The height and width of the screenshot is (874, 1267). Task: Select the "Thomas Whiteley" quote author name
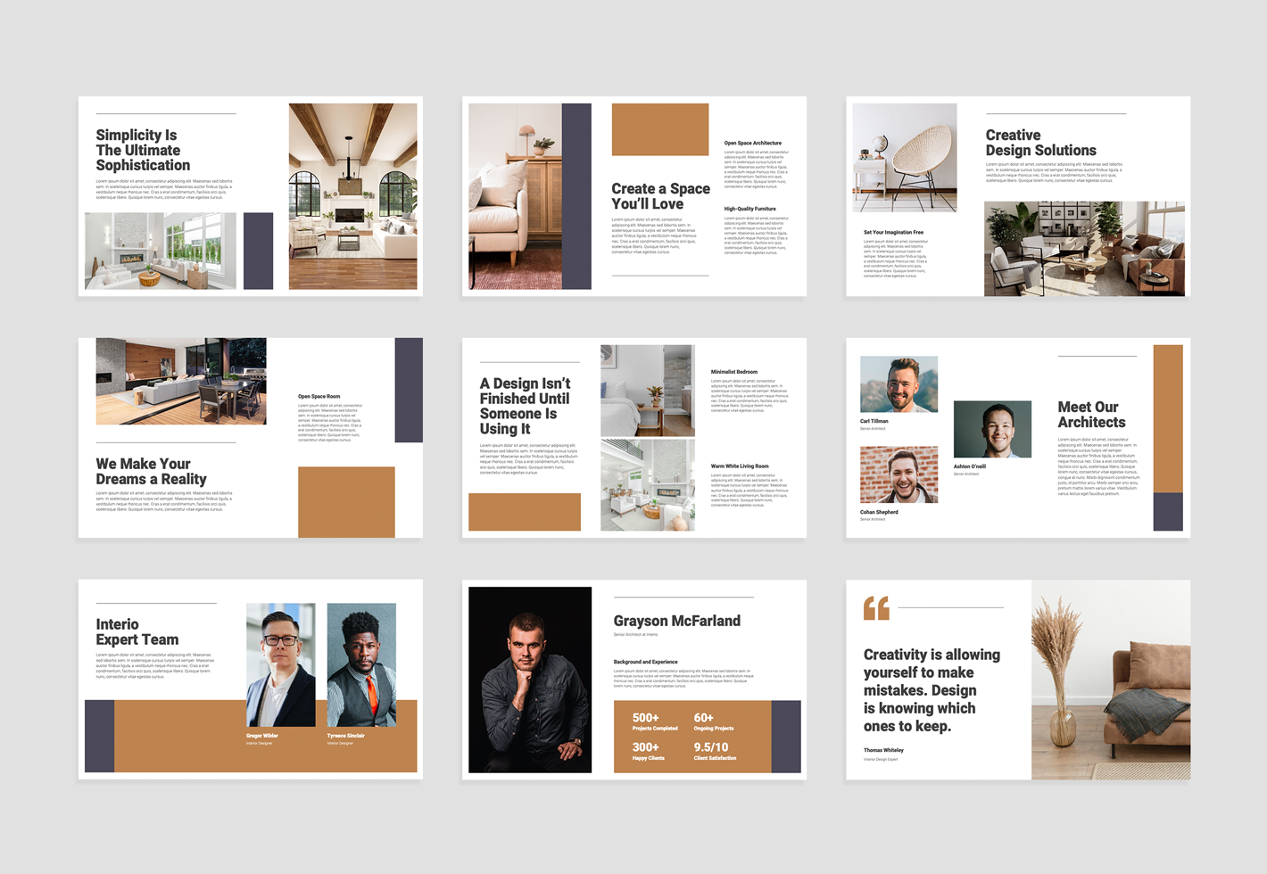[883, 750]
